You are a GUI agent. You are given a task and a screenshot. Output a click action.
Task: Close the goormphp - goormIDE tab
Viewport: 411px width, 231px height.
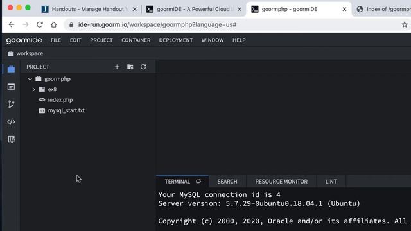coord(344,9)
